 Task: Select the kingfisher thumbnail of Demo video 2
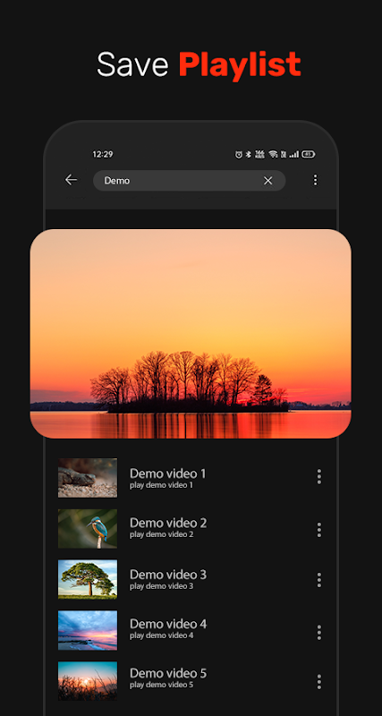(x=88, y=529)
